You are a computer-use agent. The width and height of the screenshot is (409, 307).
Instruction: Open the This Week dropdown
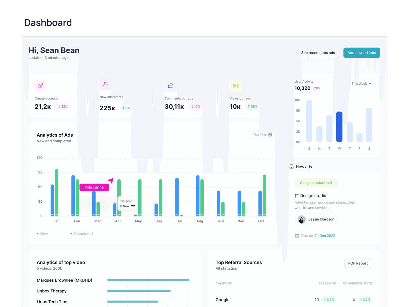pos(361,84)
